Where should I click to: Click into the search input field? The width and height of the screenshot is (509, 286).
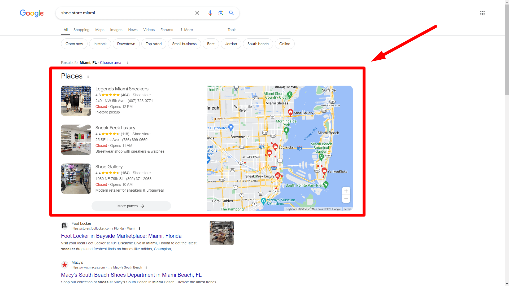click(126, 13)
